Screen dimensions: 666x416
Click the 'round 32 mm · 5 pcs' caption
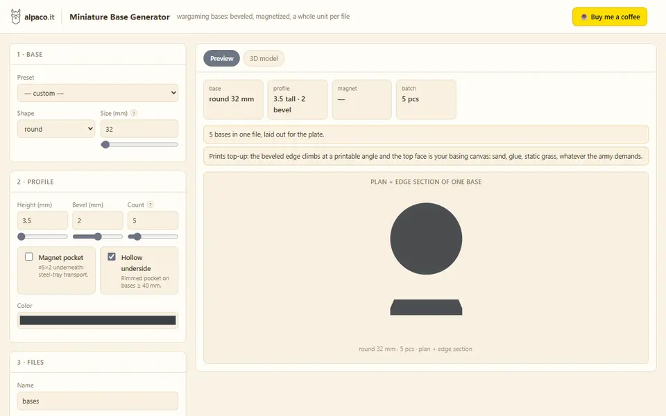(x=415, y=349)
